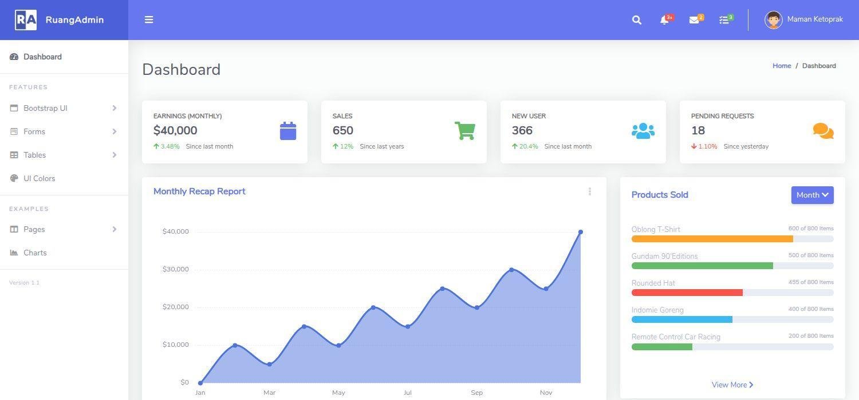Expand the Forms chevron
Viewport: 859px width, 400px height.
(115, 131)
